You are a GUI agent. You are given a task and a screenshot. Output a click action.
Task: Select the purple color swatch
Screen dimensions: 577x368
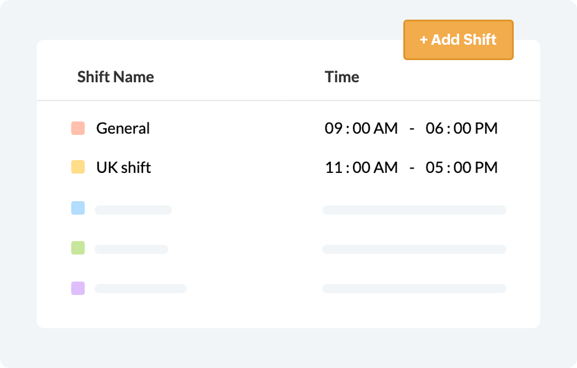[x=78, y=288]
